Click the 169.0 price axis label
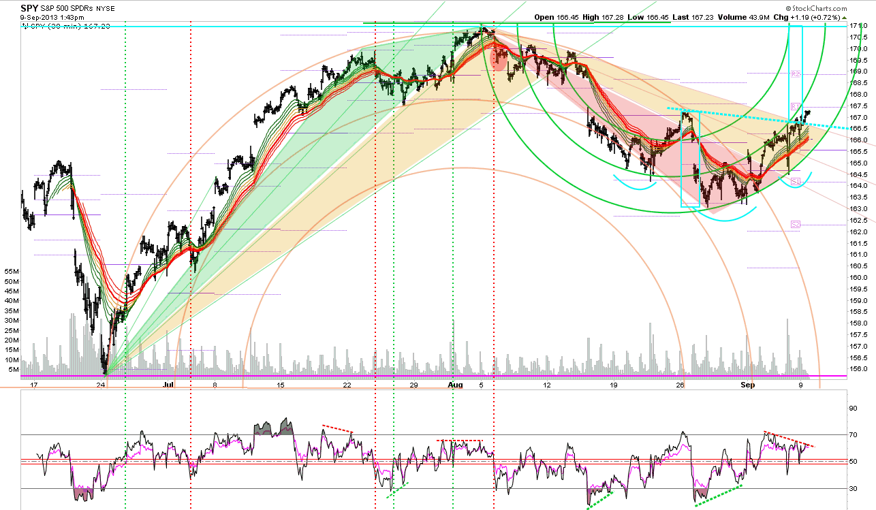Viewport: 876px width, 510px height. coord(858,71)
